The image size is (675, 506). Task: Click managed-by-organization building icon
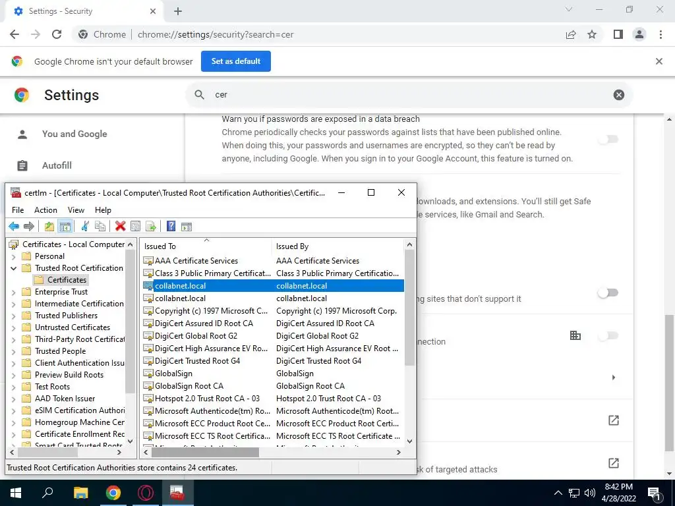[x=575, y=335]
